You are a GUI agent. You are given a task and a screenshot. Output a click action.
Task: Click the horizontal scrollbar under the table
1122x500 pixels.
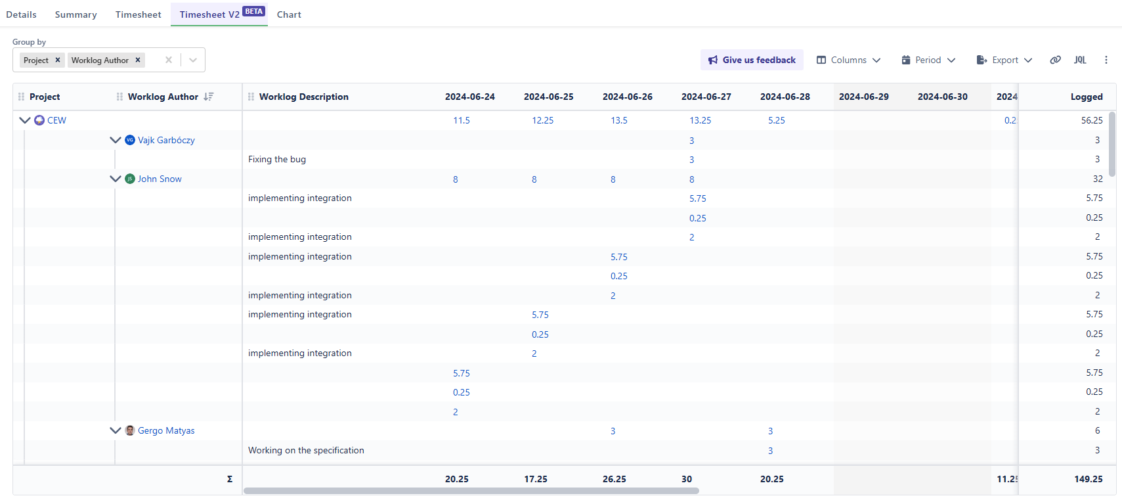pos(471,491)
